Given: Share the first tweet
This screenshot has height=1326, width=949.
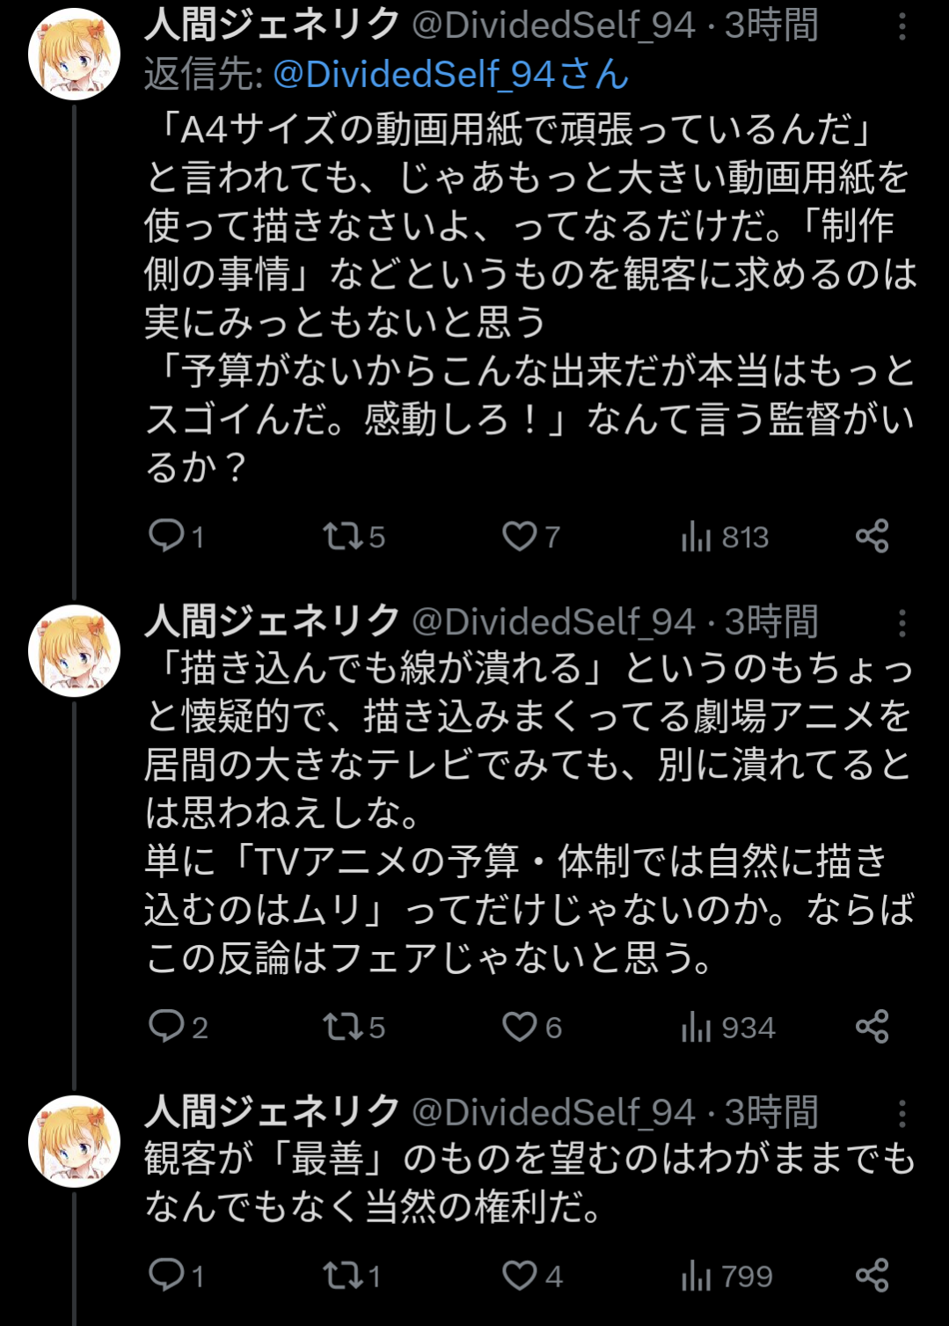Looking at the screenshot, I should pos(872,536).
